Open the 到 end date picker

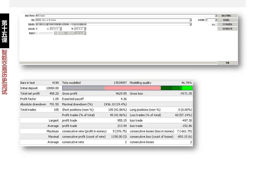85,29
